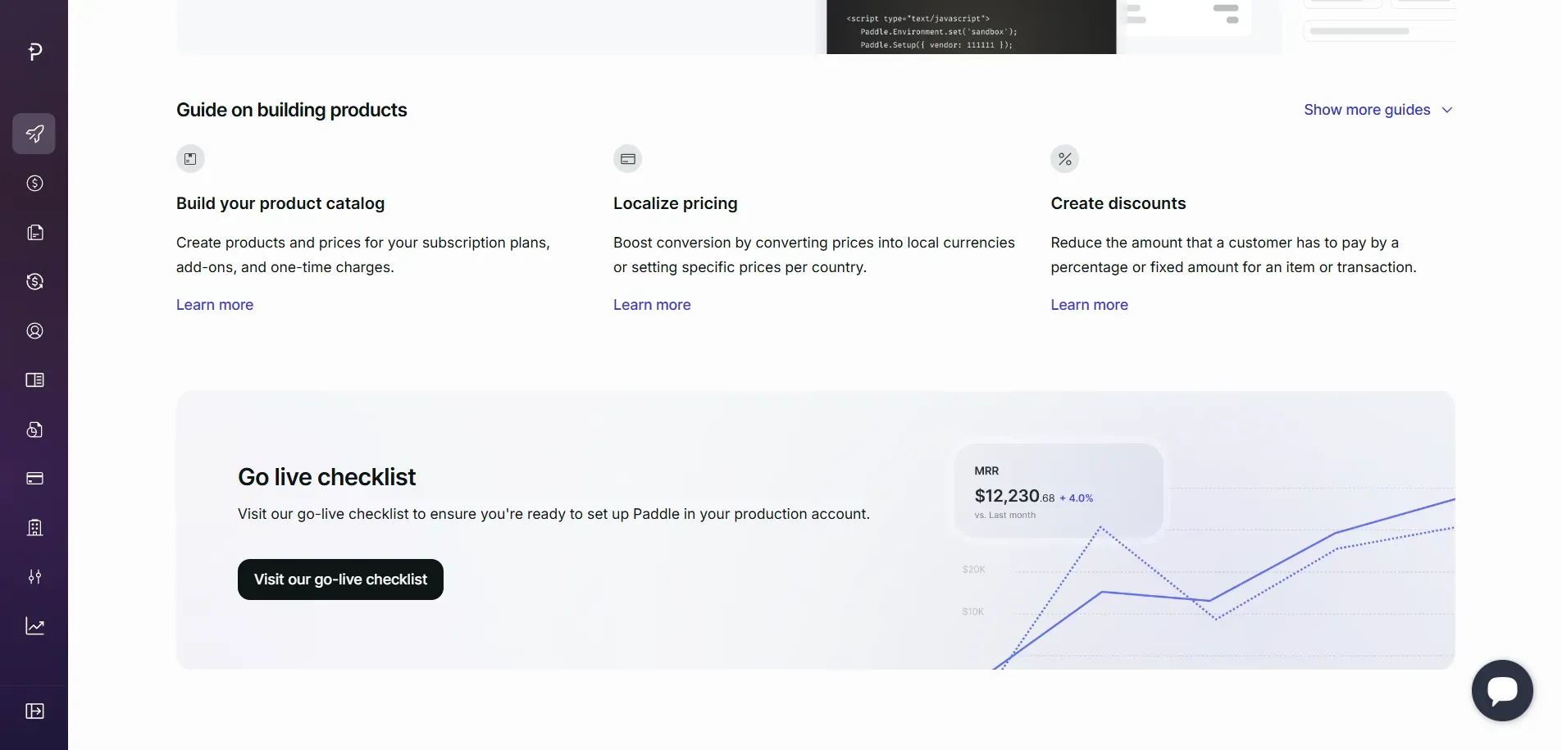Open the Invoices document icon in sidebar
Image resolution: width=1562 pixels, height=750 pixels.
pyautogui.click(x=34, y=429)
